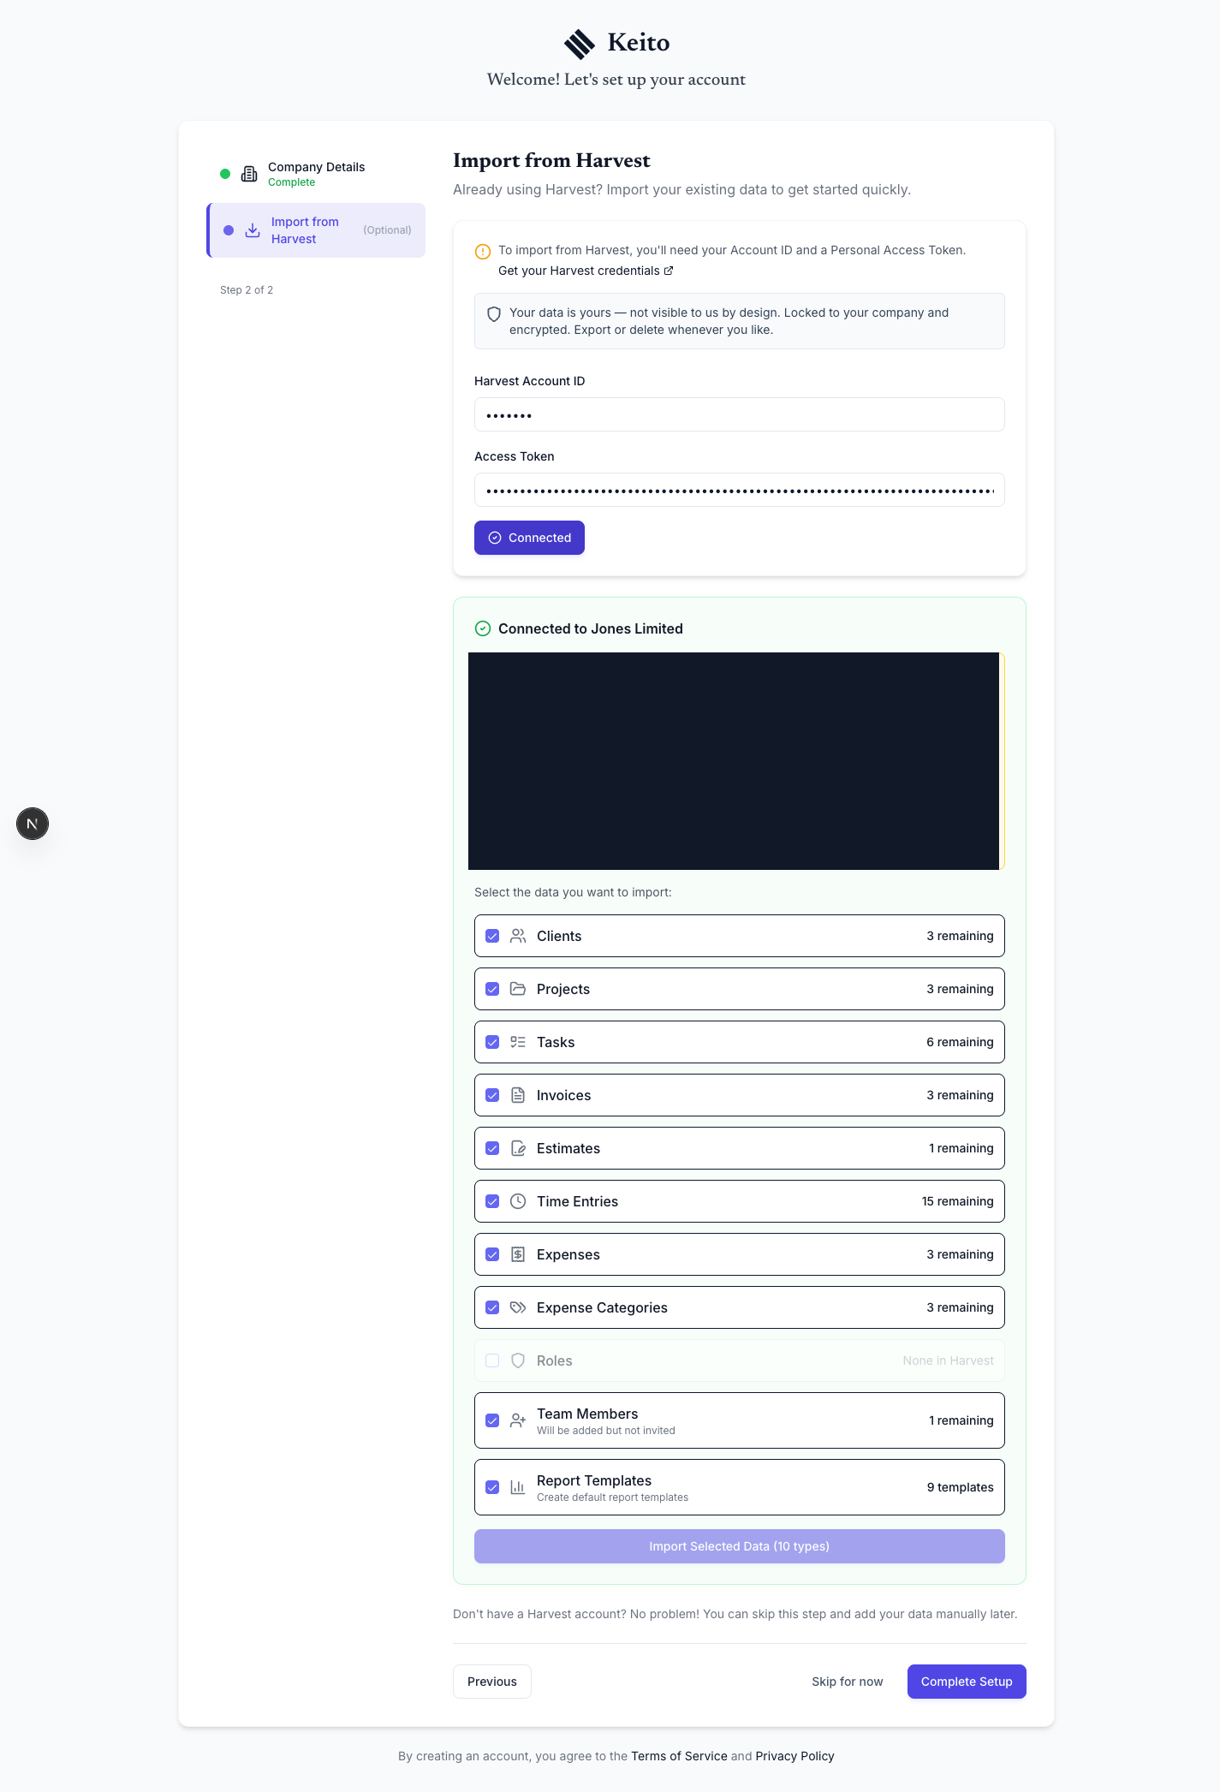Click the Report Templates bar chart icon
This screenshot has height=1792, width=1220.
tap(518, 1487)
